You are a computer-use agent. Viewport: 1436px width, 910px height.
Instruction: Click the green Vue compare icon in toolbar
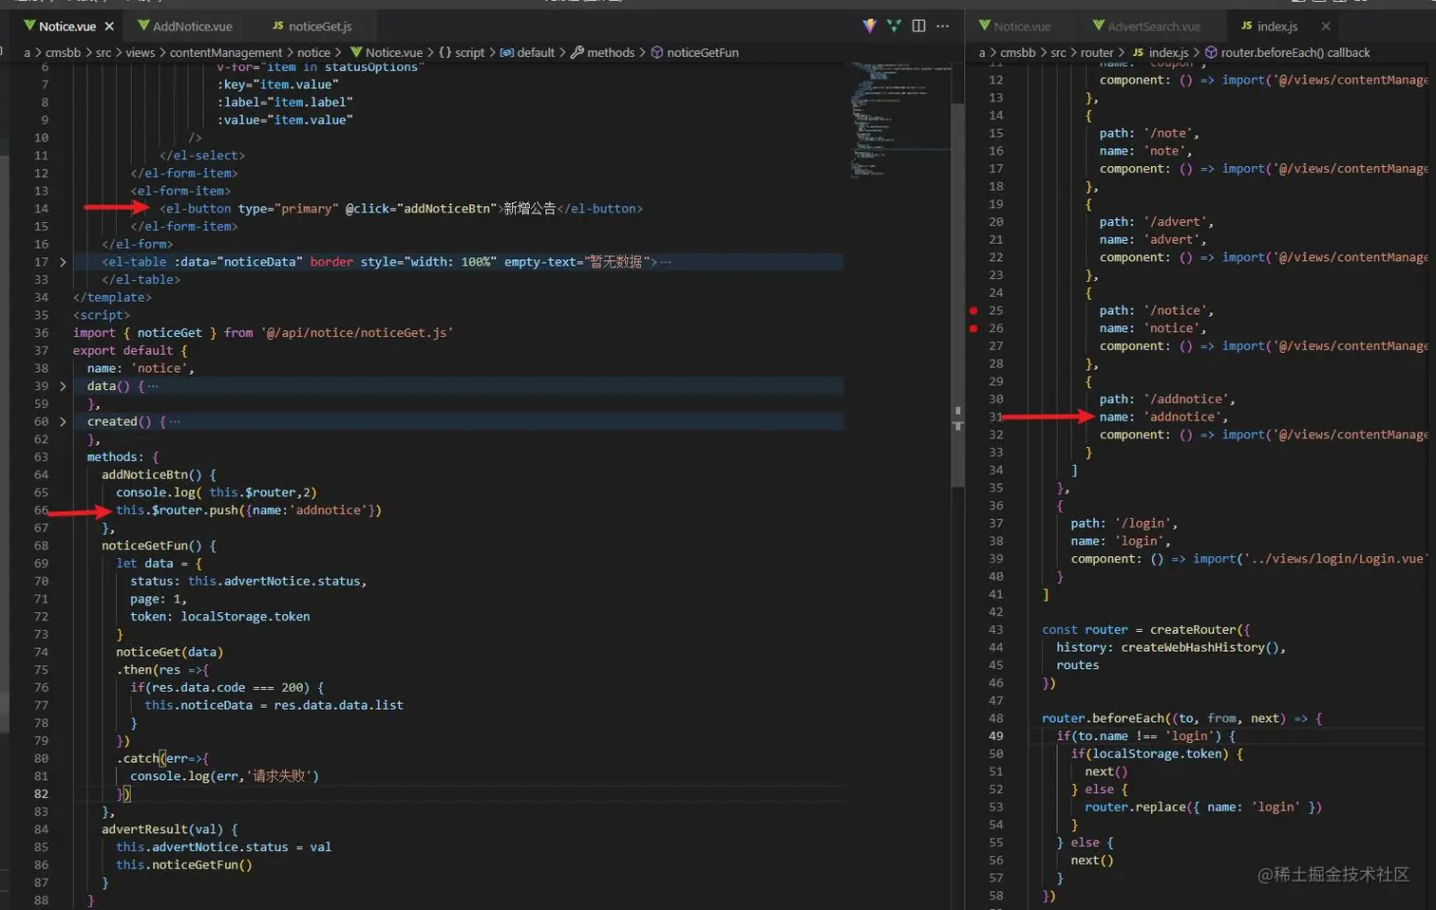tap(894, 26)
